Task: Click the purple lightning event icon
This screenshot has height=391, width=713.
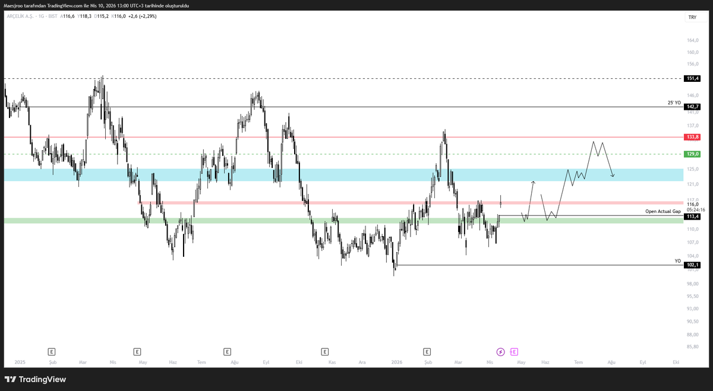Action: (501, 351)
